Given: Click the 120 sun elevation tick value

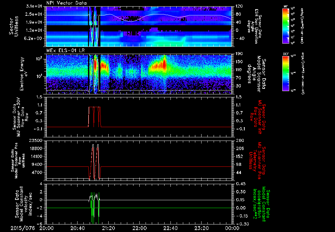Looking at the screenshot, I should [239, 6].
